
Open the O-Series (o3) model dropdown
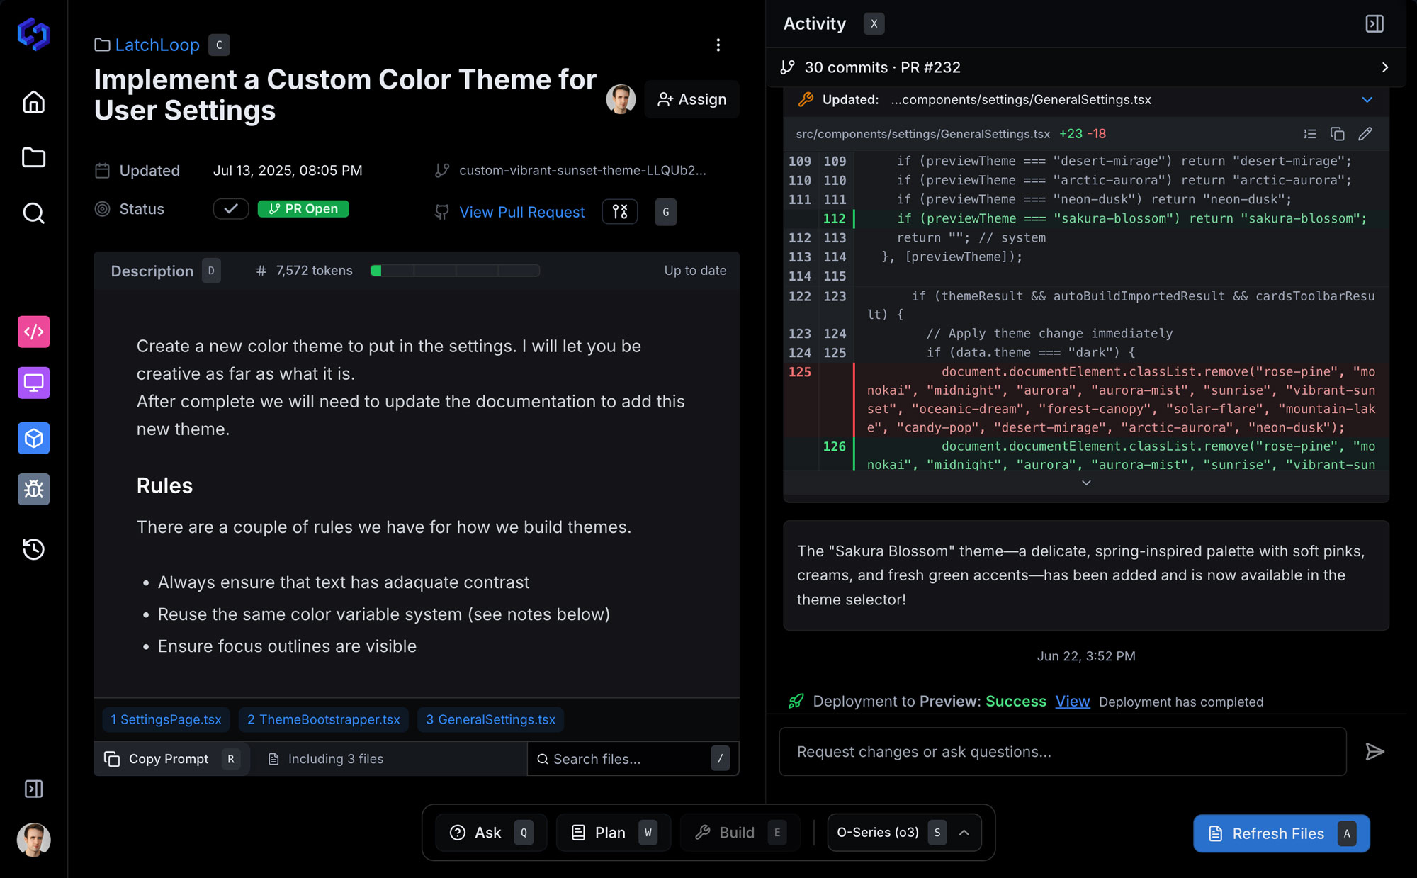click(x=904, y=833)
